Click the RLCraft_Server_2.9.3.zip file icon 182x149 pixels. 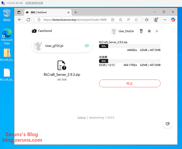click(x=62, y=65)
